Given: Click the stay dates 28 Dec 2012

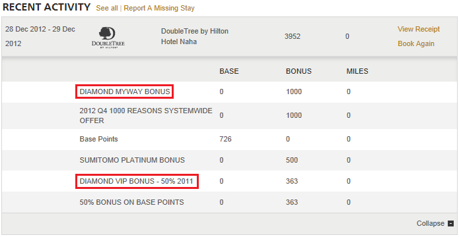Looking at the screenshot, I should (x=40, y=36).
